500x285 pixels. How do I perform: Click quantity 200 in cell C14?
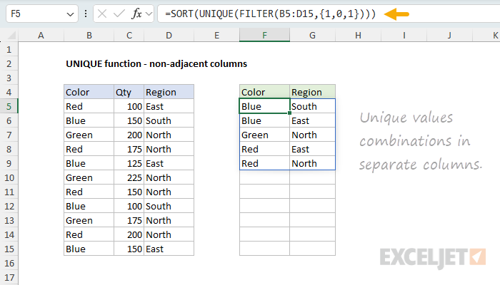click(129, 234)
